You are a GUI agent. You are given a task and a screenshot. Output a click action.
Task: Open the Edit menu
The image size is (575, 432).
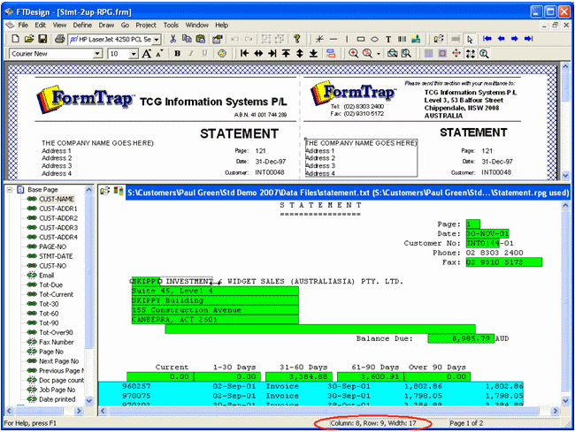41,25
